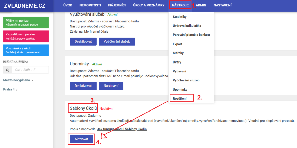297x148 pixels.
Task: Click the search magnifier icon
Action: point(8,70)
